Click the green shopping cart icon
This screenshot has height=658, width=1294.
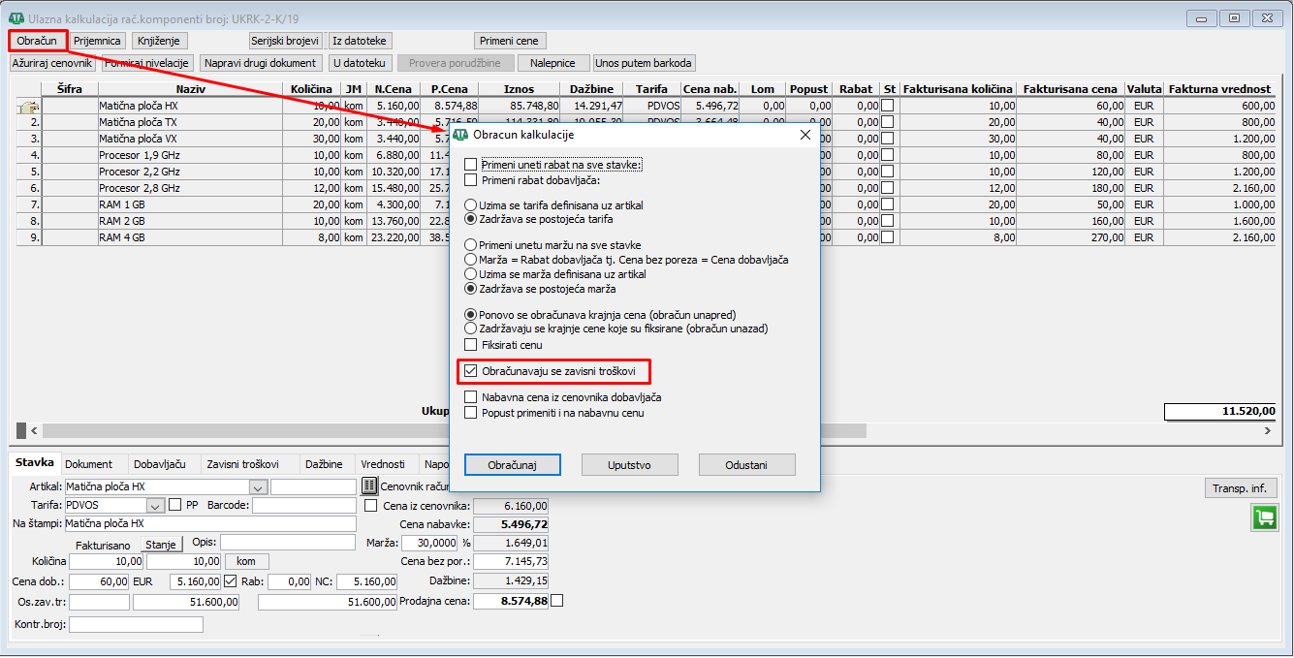click(x=1264, y=517)
